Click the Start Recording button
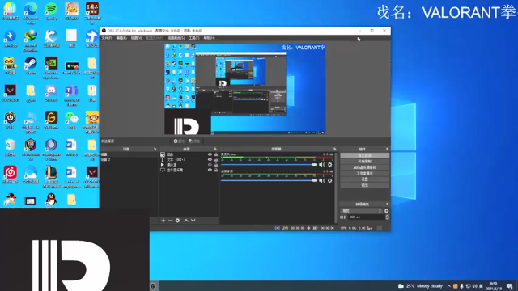Viewport: 518px width, 291px height. tap(365, 162)
